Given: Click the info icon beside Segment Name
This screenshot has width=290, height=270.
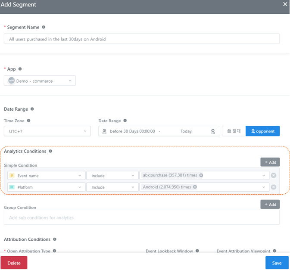Looking at the screenshot, I should tap(44, 27).
